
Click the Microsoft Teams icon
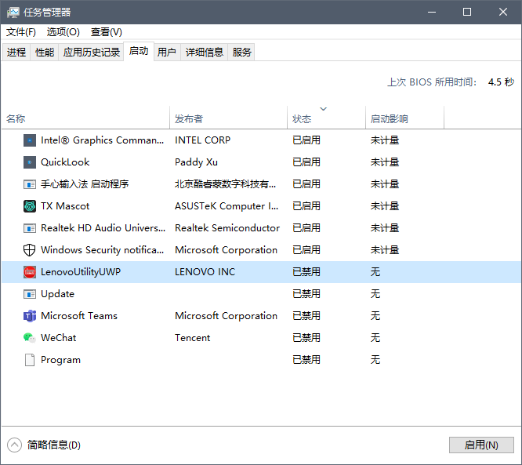click(x=30, y=316)
